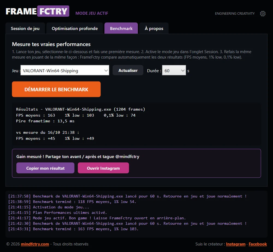273x252 pixels.
Task: Go to the À propos tab
Action: click(x=154, y=28)
